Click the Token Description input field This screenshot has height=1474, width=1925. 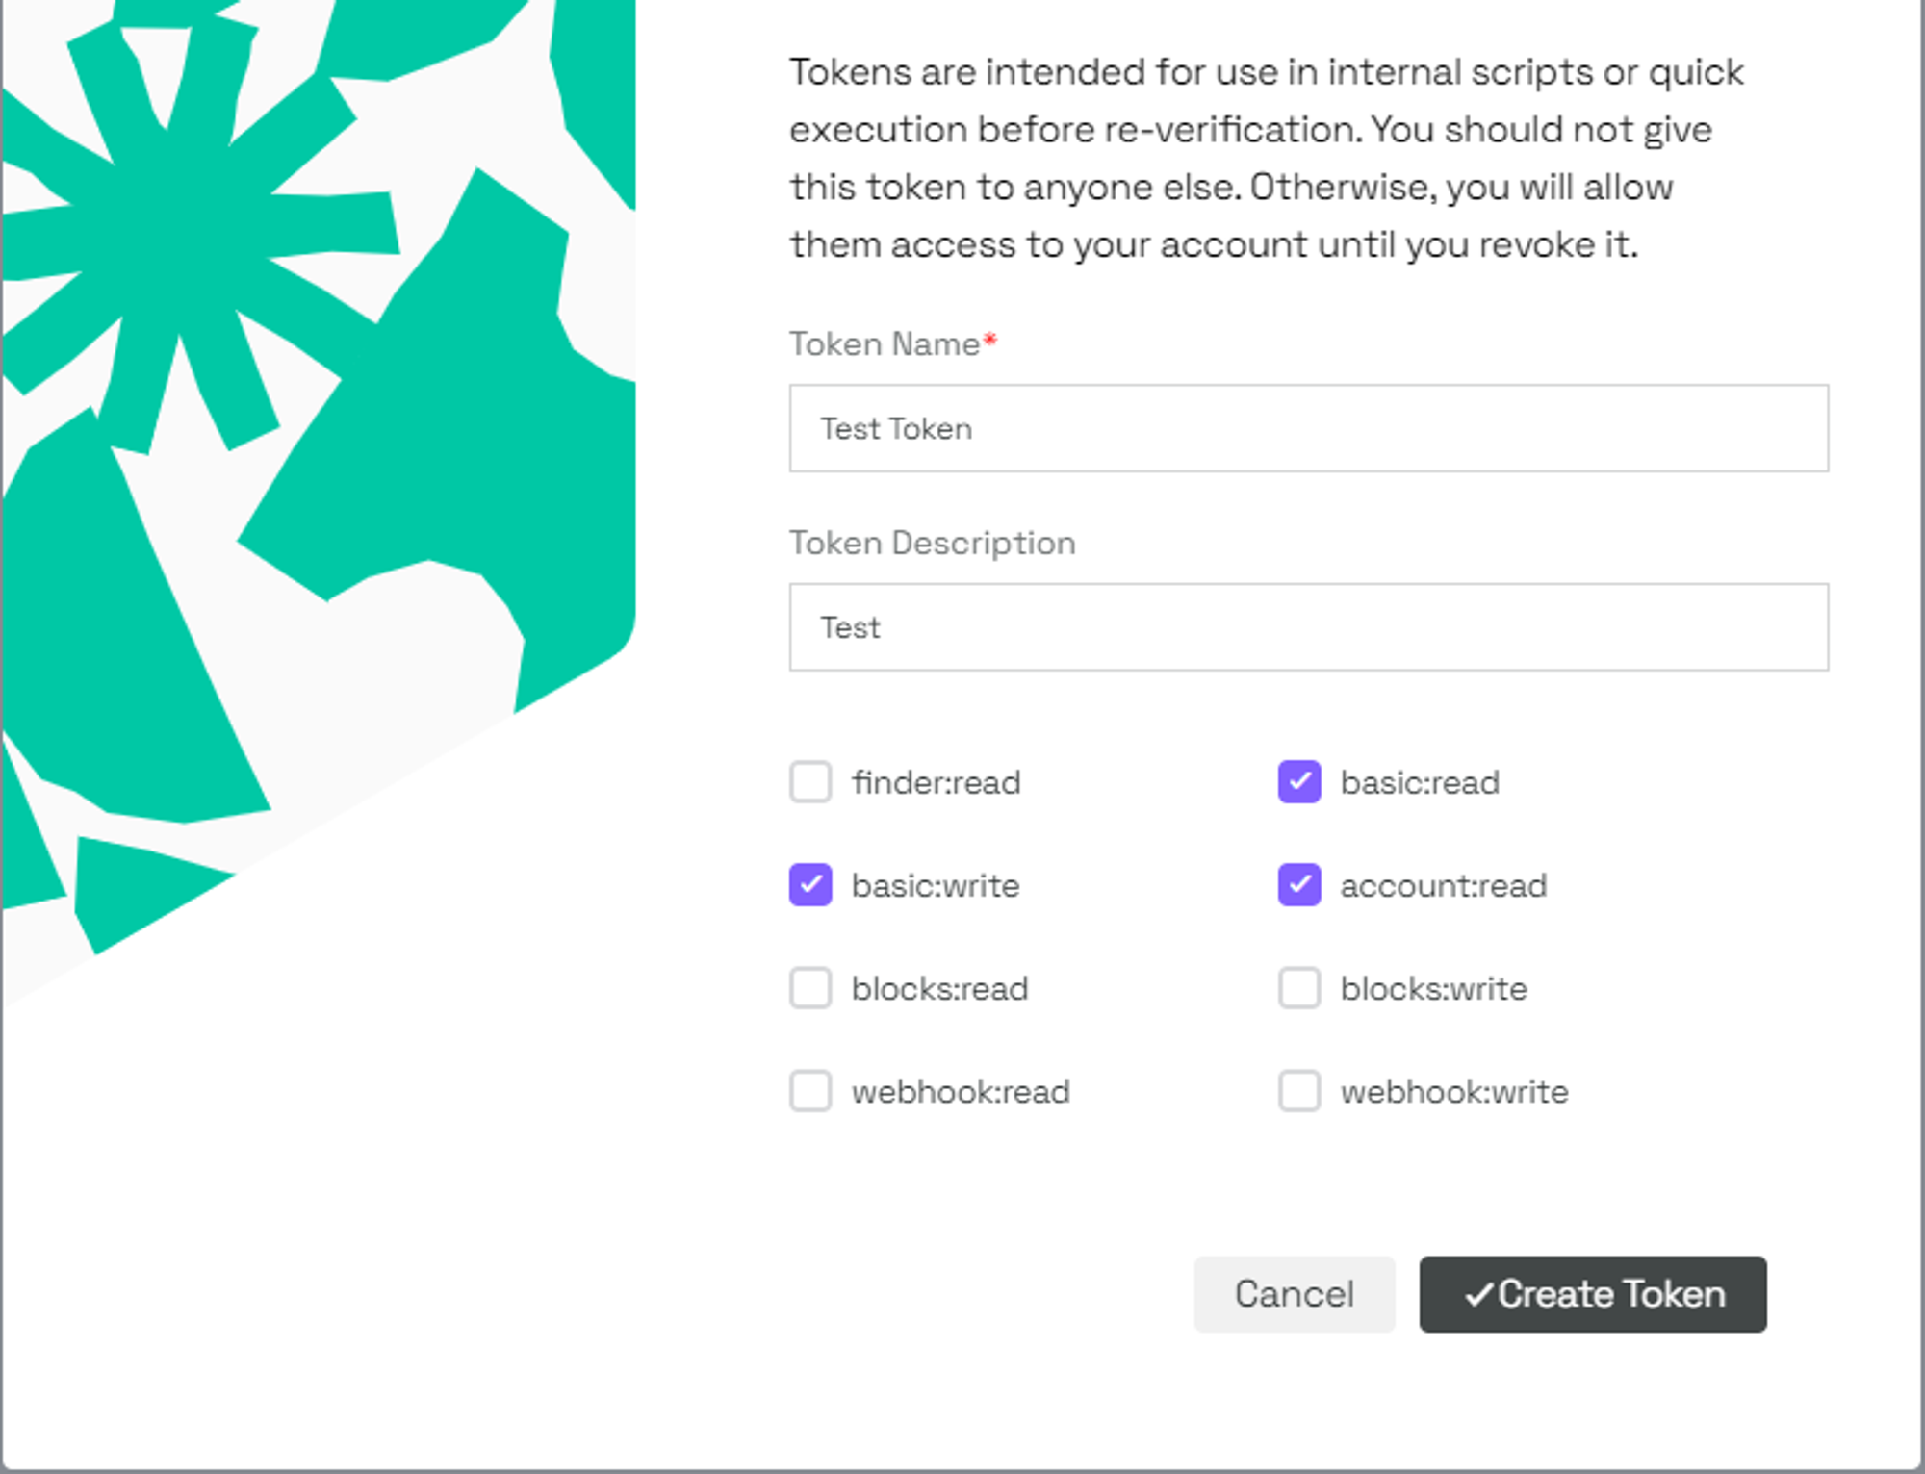pyautogui.click(x=1307, y=627)
